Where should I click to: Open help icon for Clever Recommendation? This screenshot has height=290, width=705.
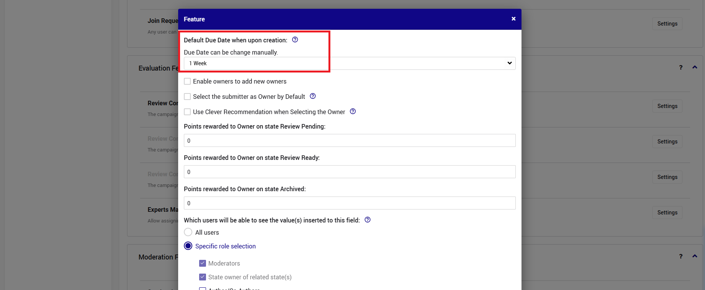353,111
